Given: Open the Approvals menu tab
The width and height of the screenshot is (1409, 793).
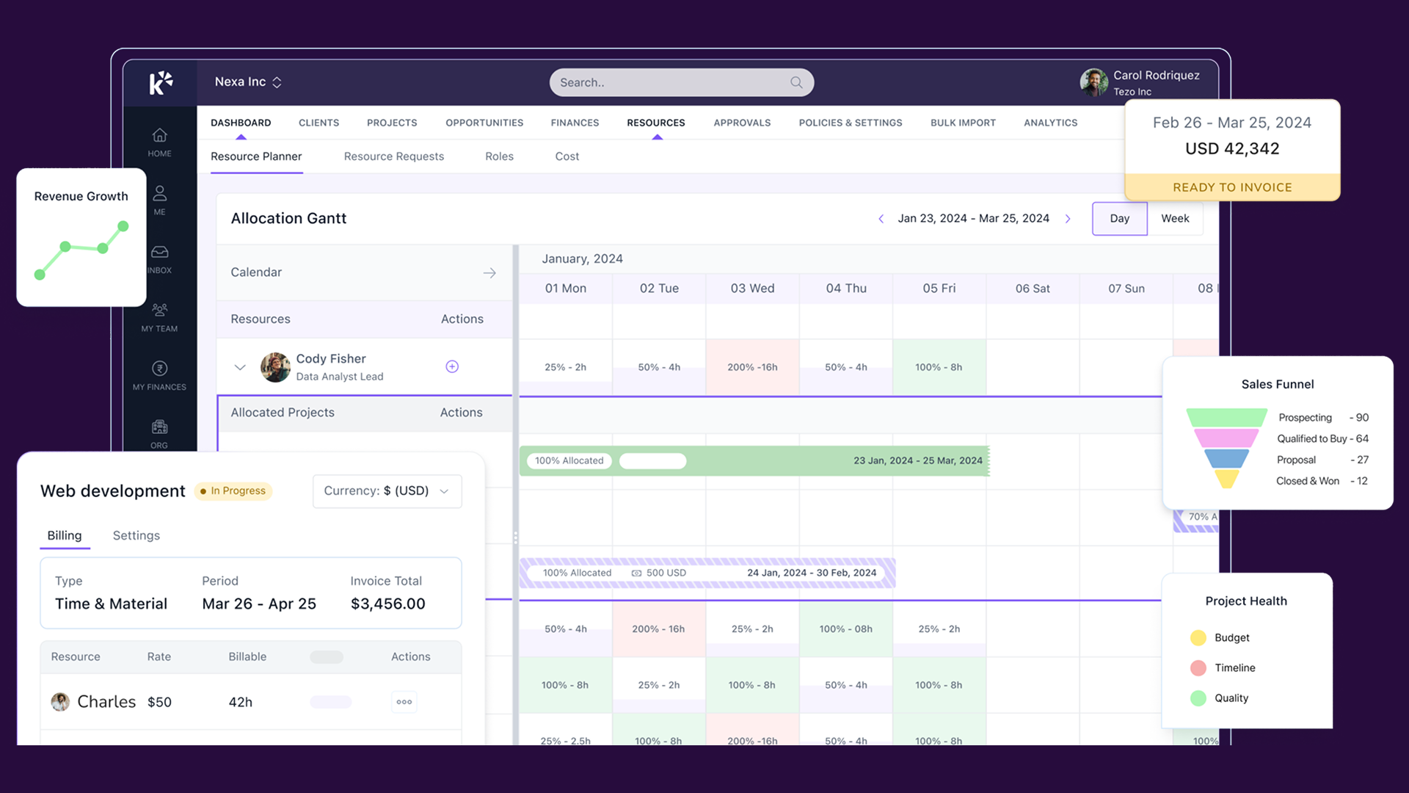Looking at the screenshot, I should click(742, 123).
